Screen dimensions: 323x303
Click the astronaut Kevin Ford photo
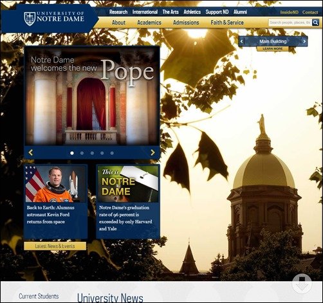point(55,184)
